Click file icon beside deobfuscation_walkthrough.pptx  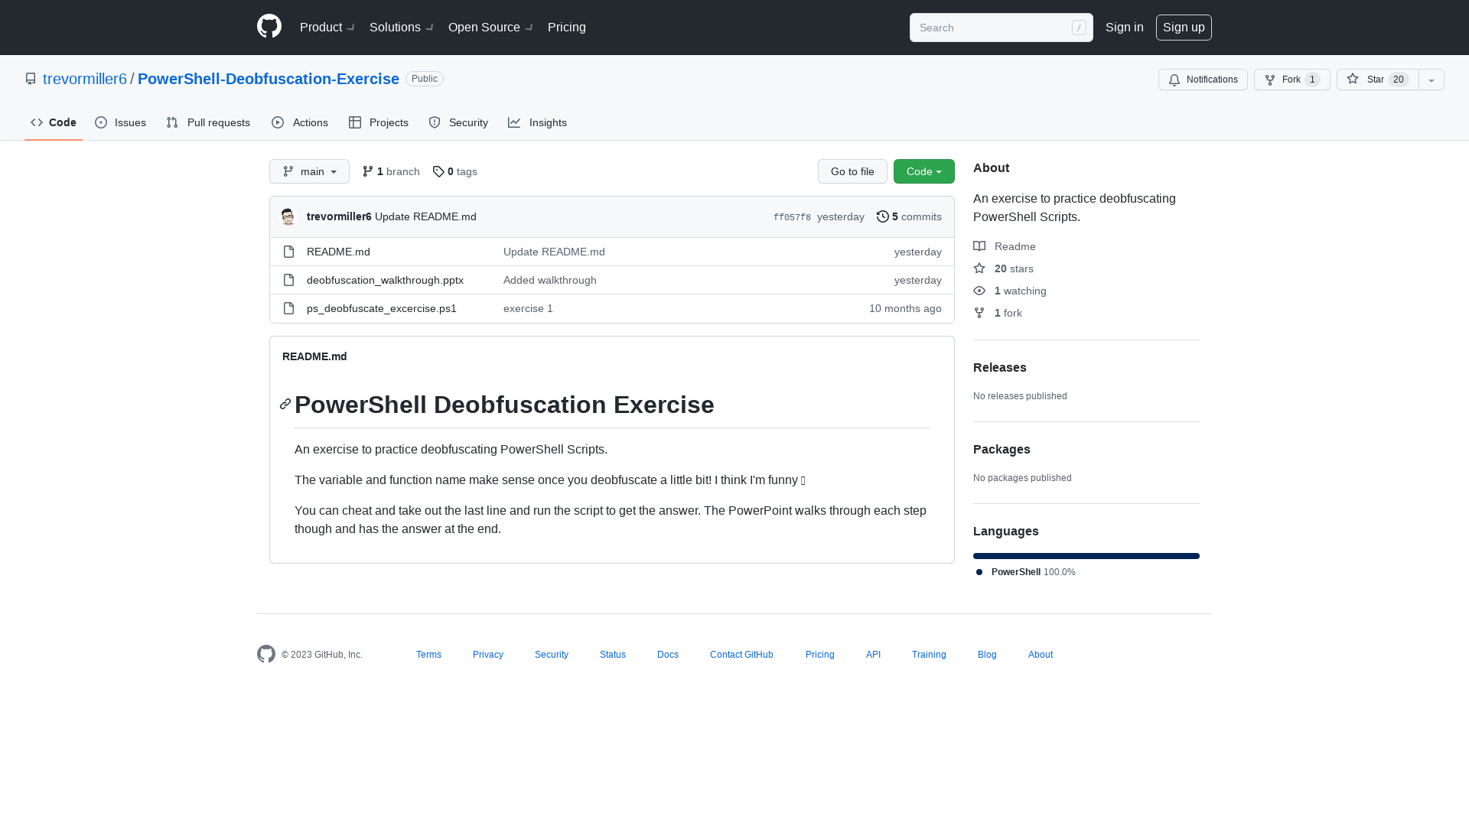coord(288,280)
